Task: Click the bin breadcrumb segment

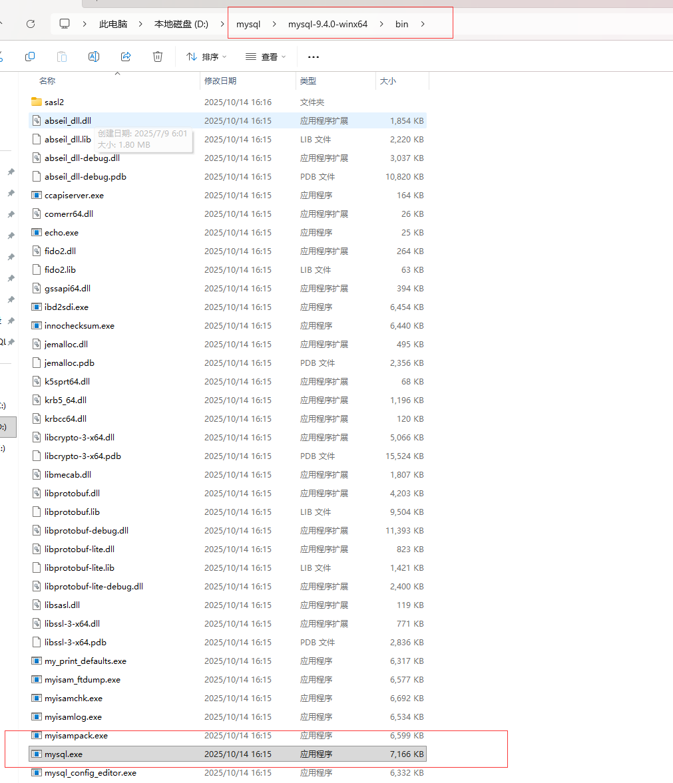Action: [x=401, y=24]
